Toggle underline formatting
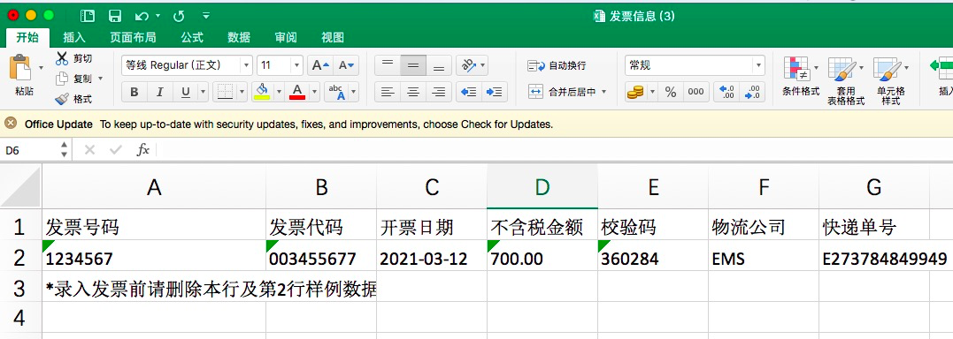 [x=185, y=92]
